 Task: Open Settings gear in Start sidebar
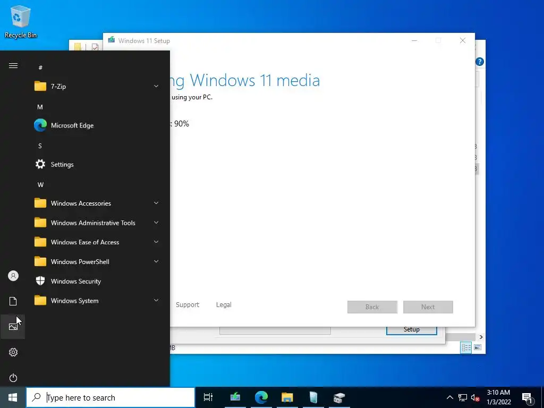coord(13,352)
